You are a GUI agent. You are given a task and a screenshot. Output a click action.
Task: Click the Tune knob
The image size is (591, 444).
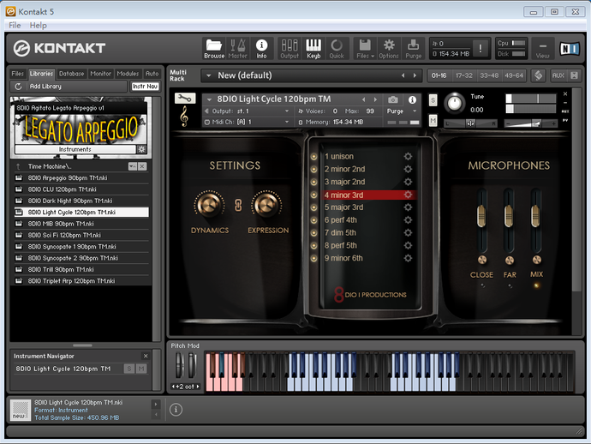point(455,103)
